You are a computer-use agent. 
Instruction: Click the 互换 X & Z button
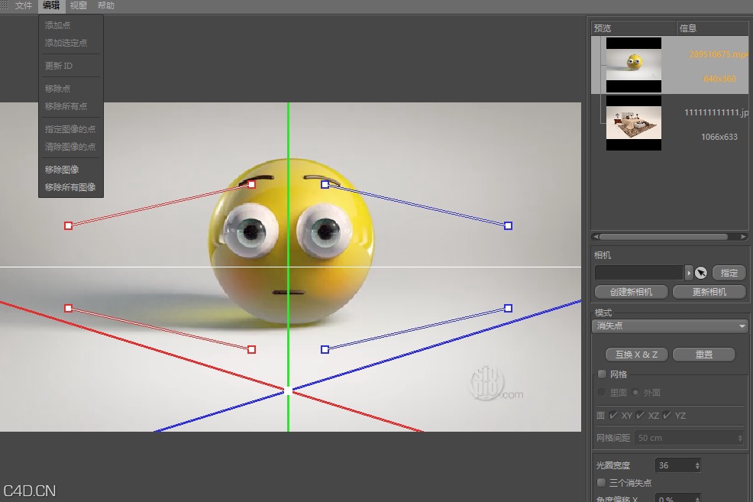coord(635,354)
